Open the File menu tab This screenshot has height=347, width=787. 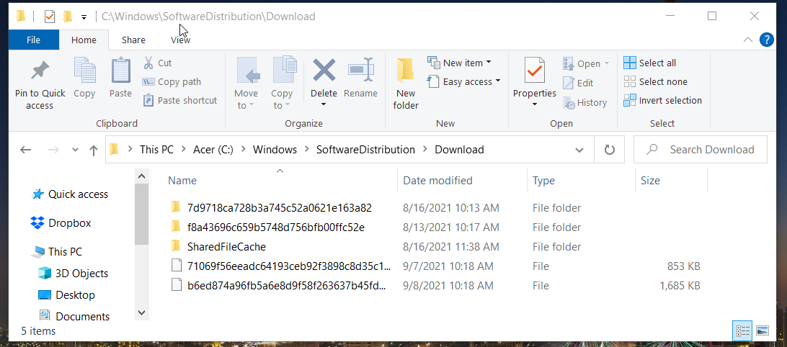tap(34, 40)
